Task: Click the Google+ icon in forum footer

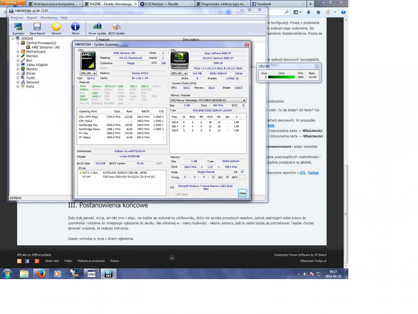Action: pos(37,261)
